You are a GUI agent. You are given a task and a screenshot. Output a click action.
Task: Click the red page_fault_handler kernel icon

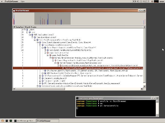pos(50,55)
